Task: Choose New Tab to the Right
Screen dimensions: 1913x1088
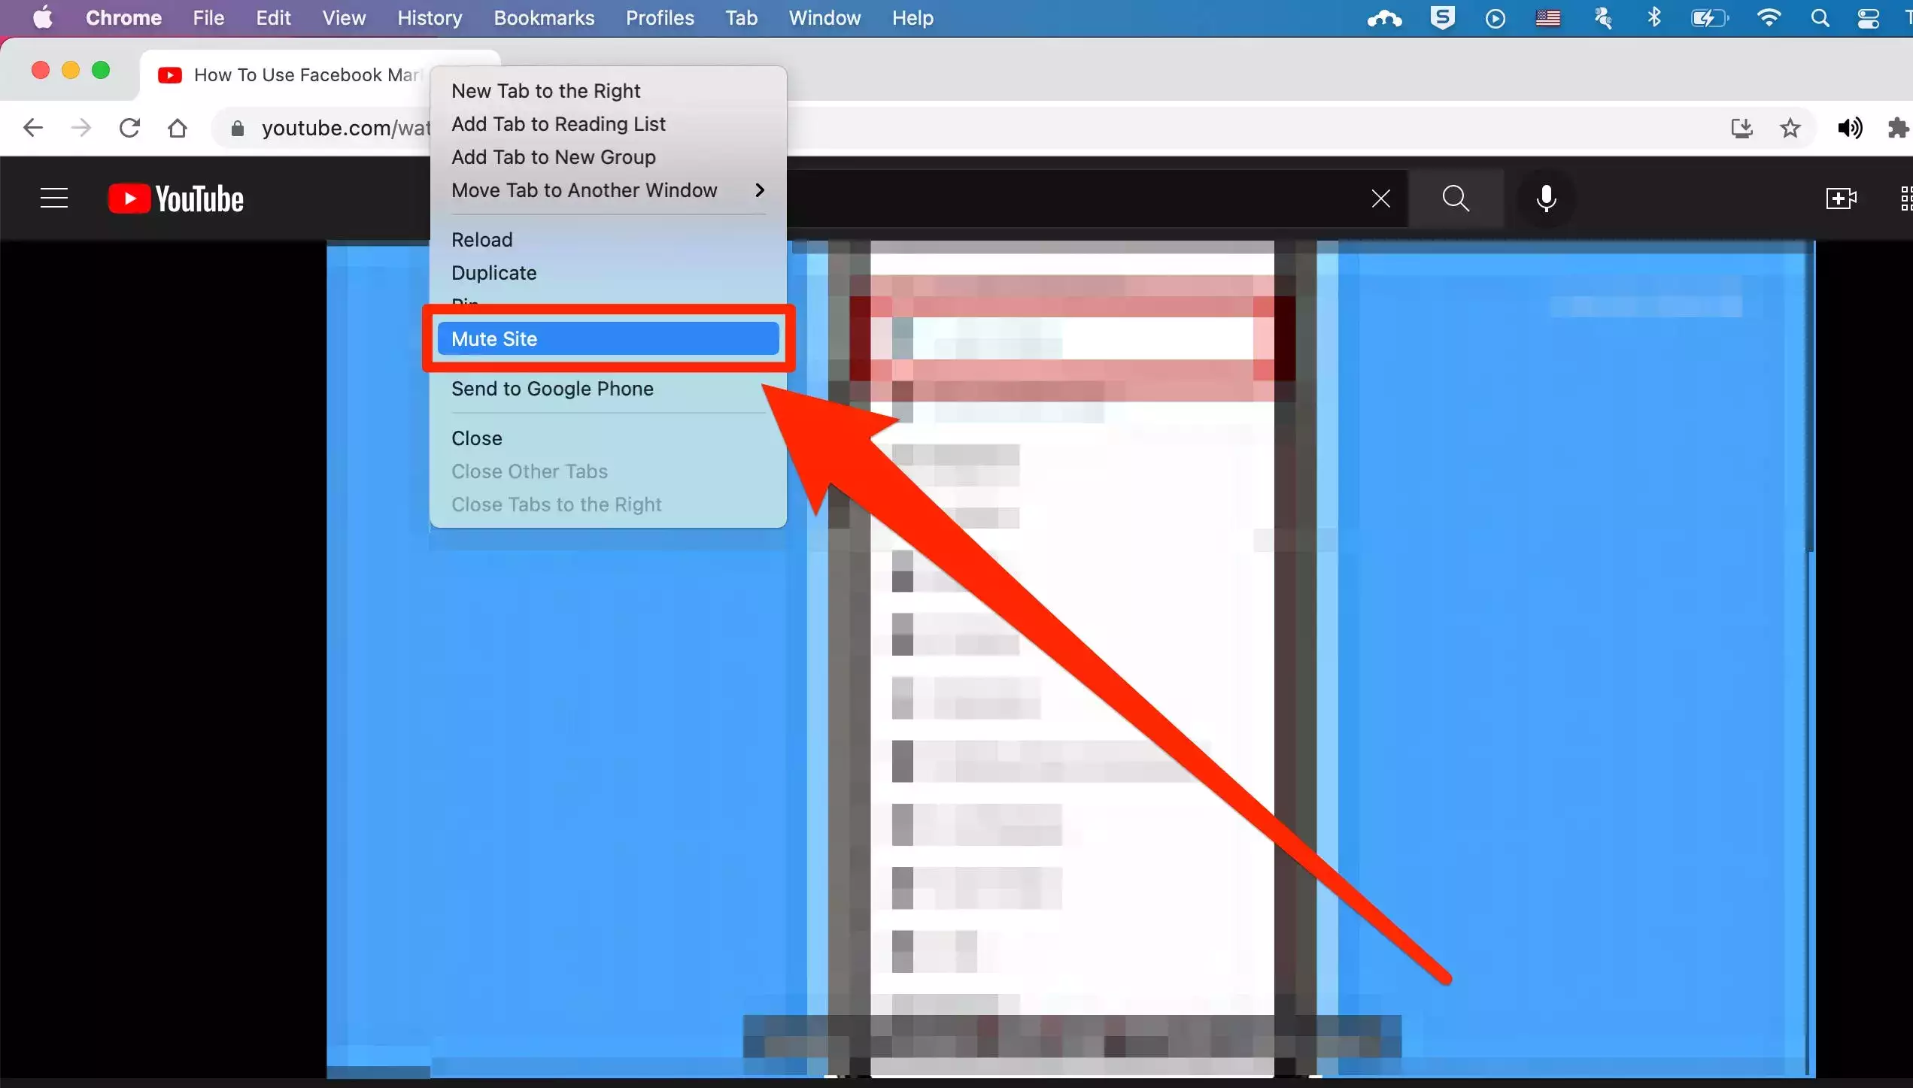Action: pos(608,91)
